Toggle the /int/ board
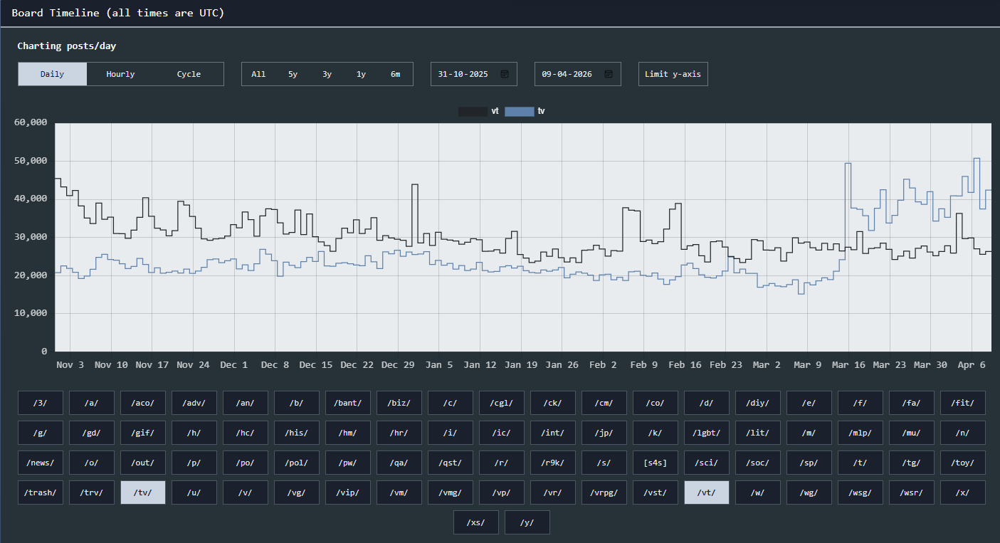Image resolution: width=1000 pixels, height=543 pixels. (x=553, y=433)
